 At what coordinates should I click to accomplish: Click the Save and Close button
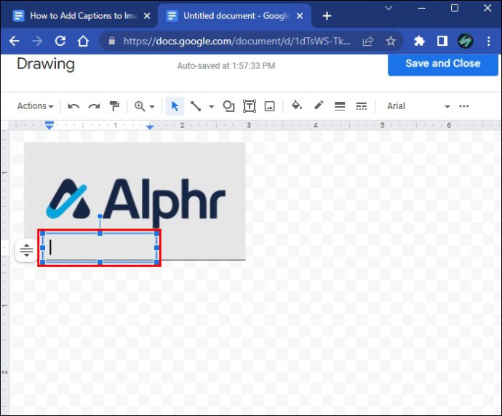[x=443, y=63]
